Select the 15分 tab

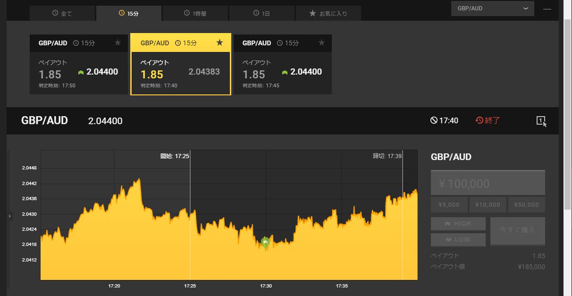click(x=129, y=13)
